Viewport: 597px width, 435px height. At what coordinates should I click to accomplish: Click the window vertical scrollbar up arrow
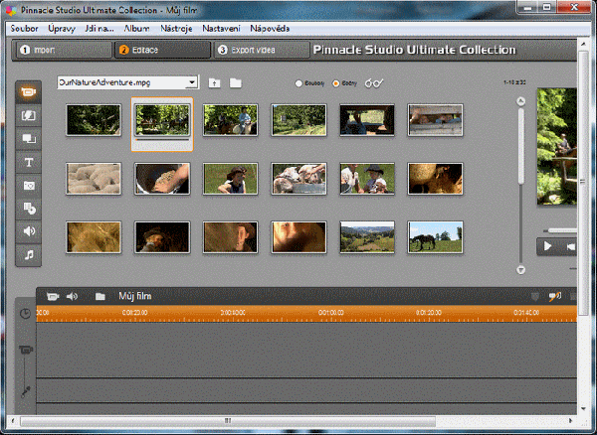coord(583,45)
